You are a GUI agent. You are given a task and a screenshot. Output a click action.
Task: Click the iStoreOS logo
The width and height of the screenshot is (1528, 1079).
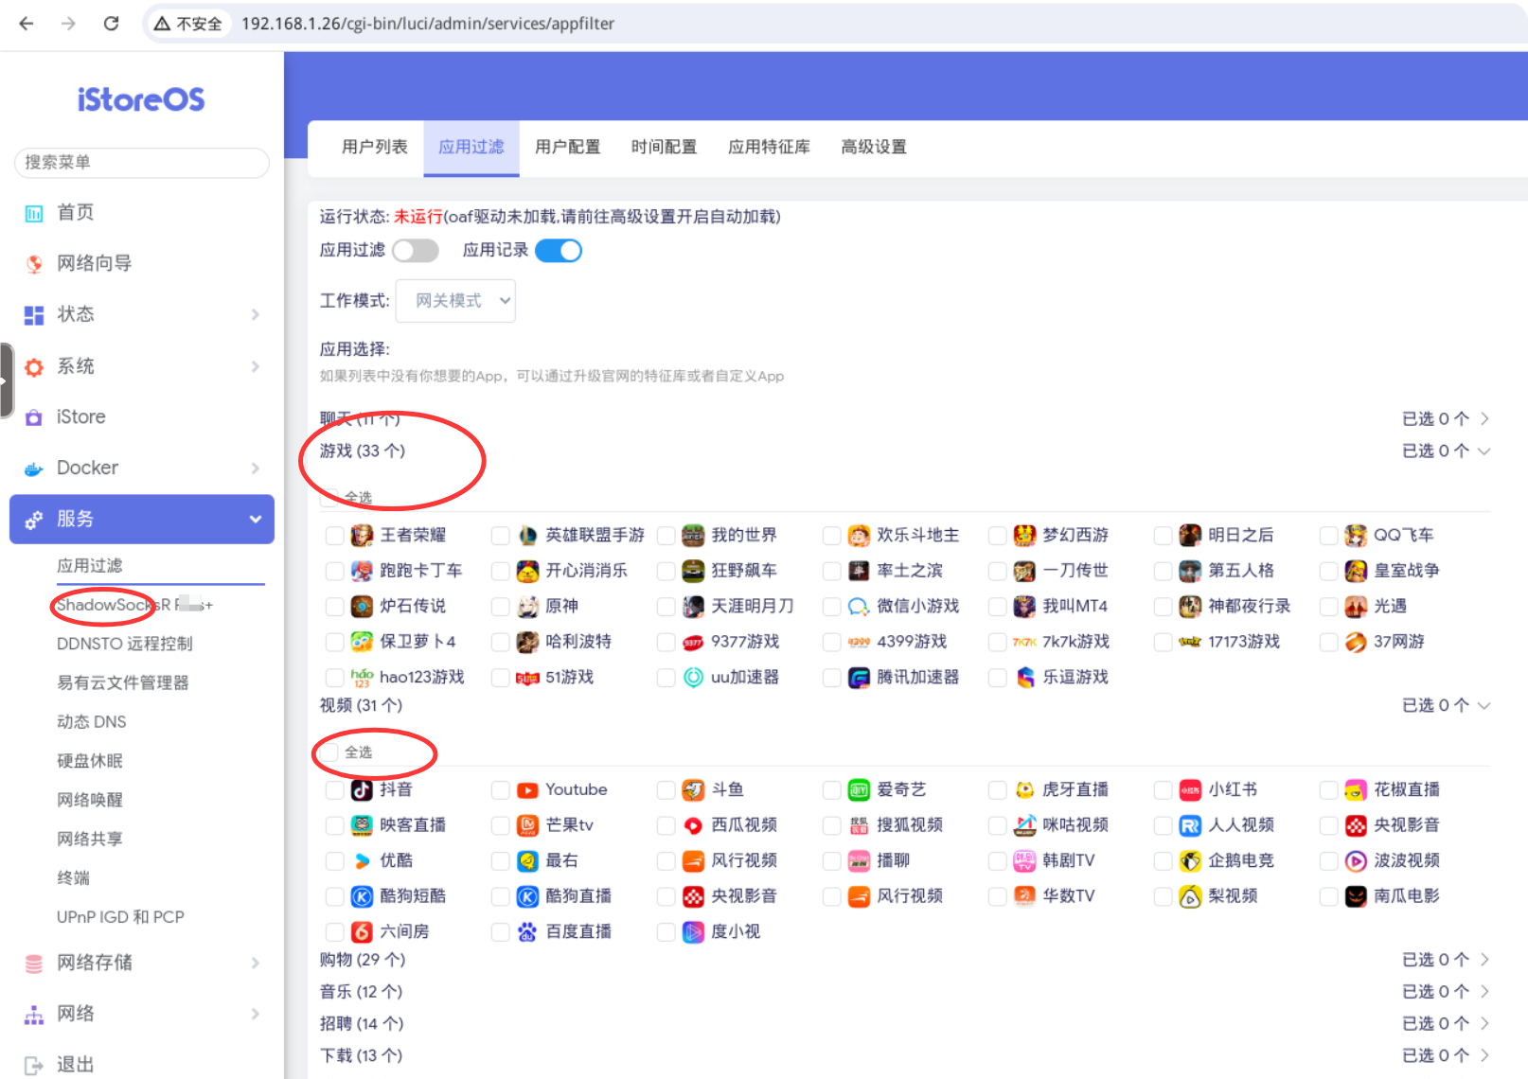coord(140,98)
